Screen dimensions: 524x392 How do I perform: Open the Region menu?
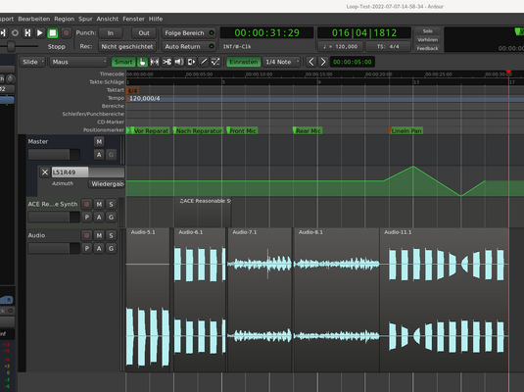point(65,19)
